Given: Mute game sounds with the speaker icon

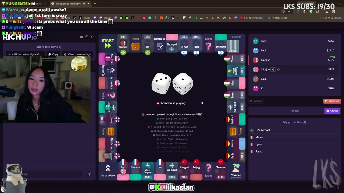Looking at the screenshot, I should pos(92,37).
